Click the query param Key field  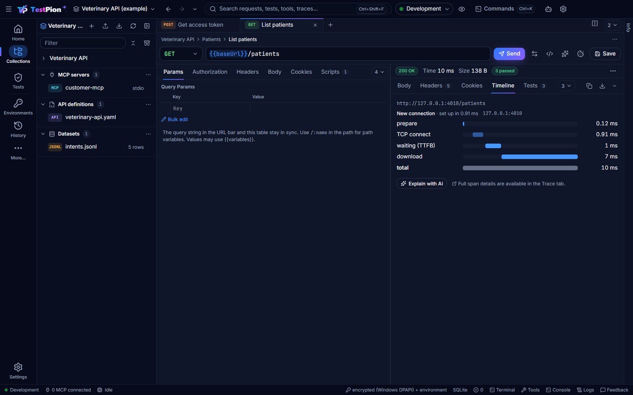[210, 108]
